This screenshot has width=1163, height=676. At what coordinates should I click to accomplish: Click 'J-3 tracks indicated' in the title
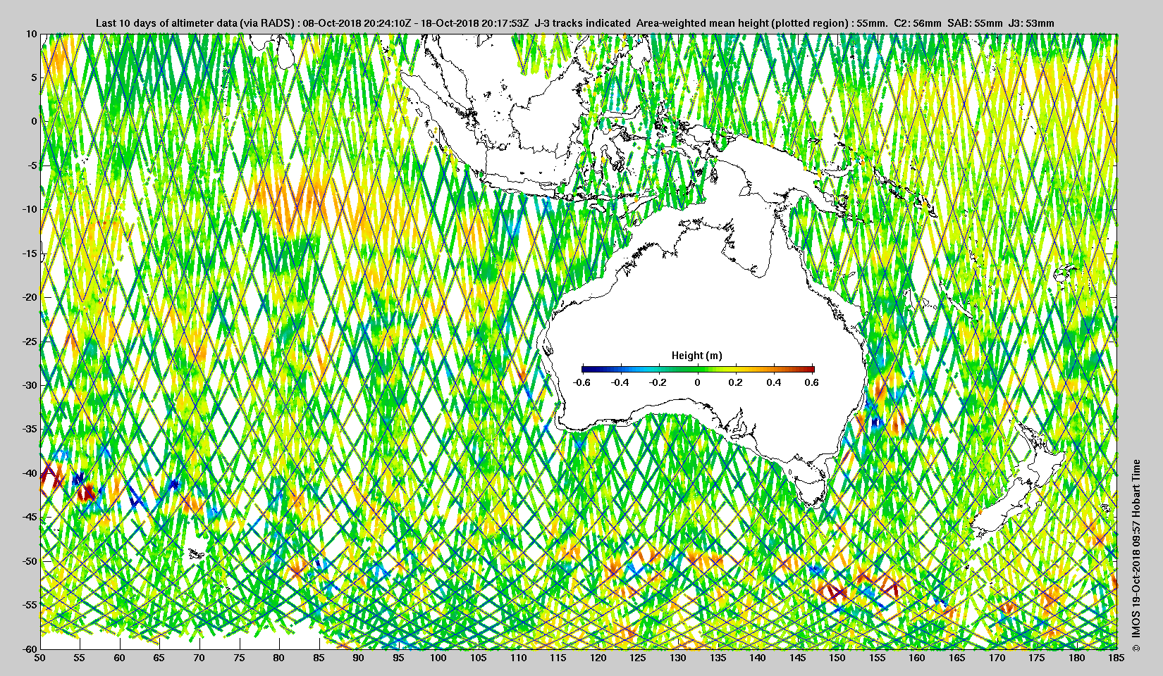coord(583,23)
